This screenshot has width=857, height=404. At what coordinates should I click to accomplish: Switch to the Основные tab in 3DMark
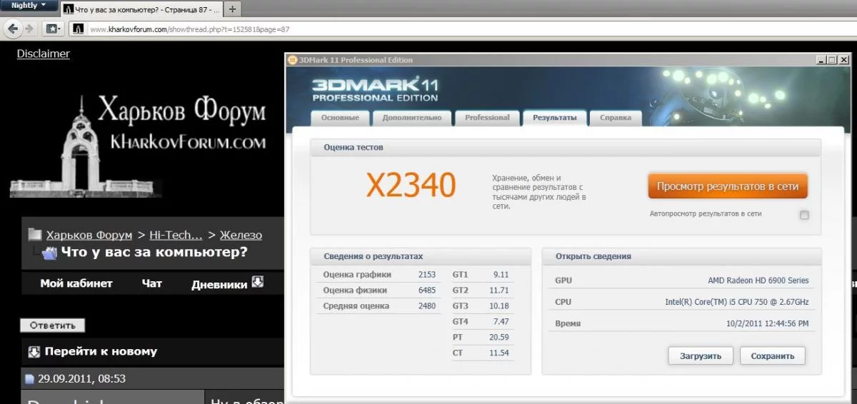tap(340, 118)
